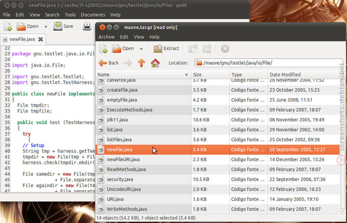The image size is (347, 223).
Task: Go Back in archive manager
Action: pos(109,63)
